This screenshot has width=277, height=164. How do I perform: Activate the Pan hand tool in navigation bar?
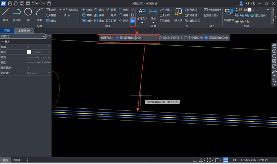tap(274, 46)
